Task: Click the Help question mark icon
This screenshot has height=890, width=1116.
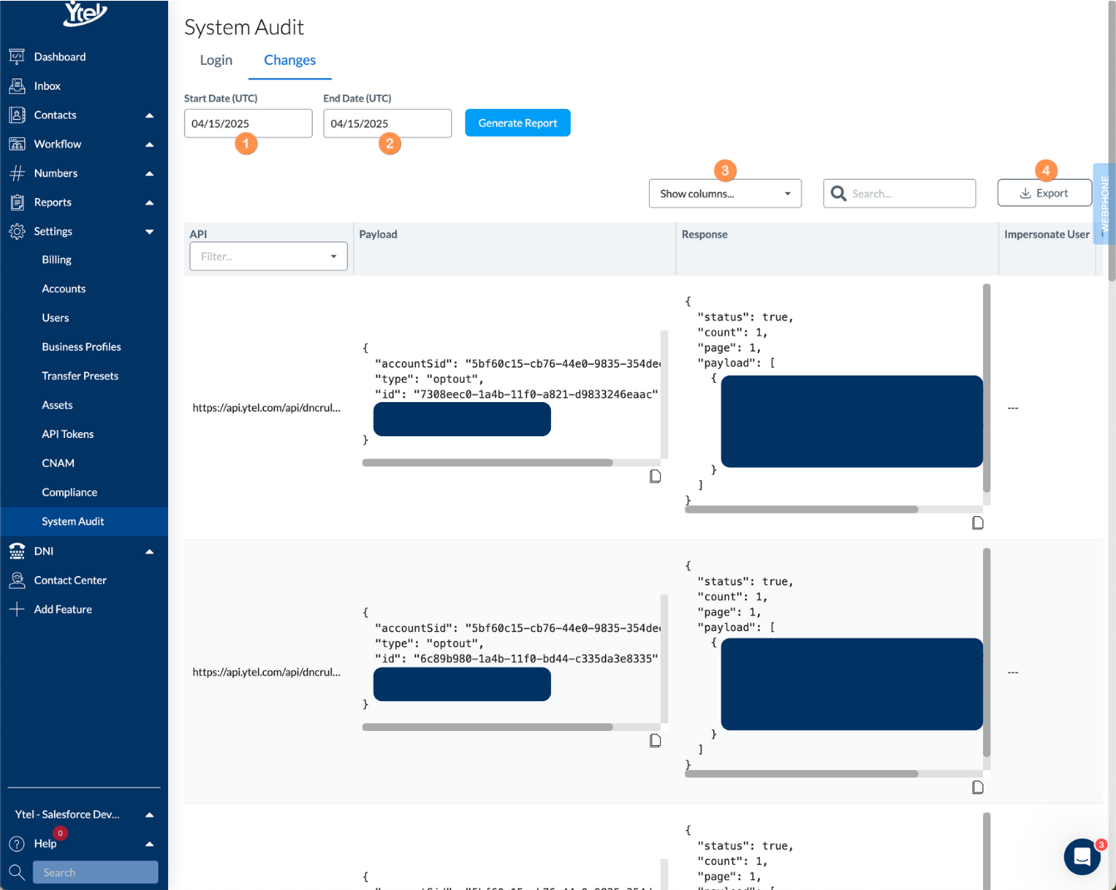Action: tap(17, 843)
